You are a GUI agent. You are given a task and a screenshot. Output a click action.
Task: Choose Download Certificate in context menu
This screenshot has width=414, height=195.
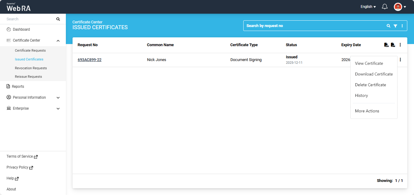tap(374, 74)
